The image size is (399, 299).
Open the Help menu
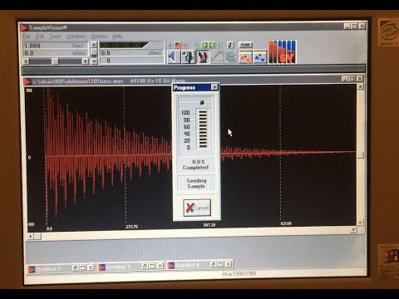coord(117,37)
